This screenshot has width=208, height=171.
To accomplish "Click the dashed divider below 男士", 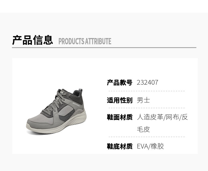I will (147, 108).
